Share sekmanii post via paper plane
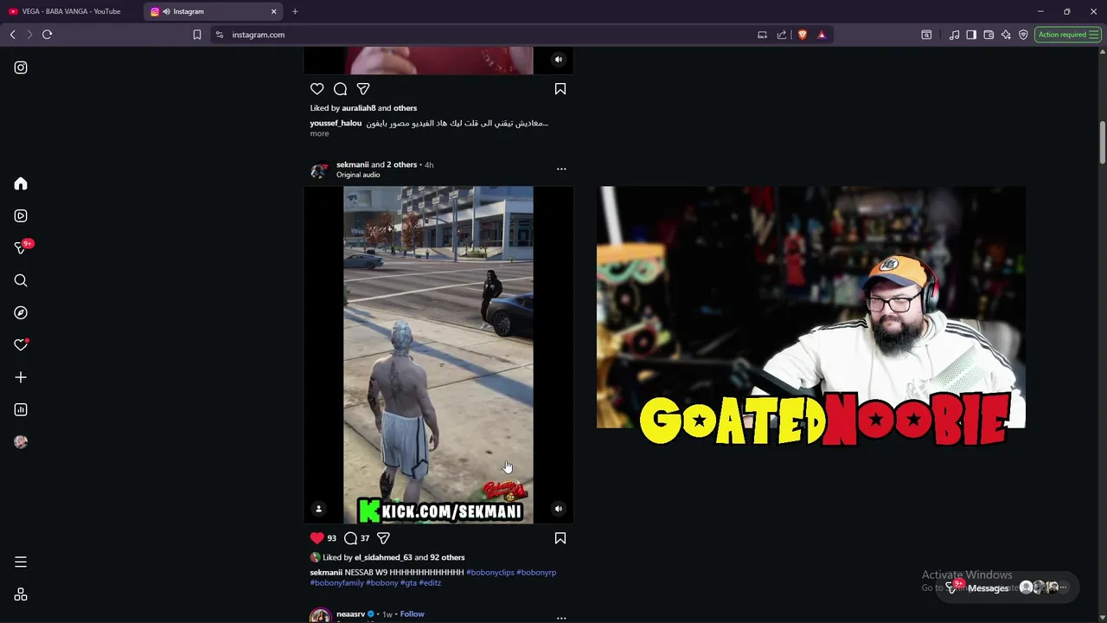The height and width of the screenshot is (623, 1107). [x=383, y=538]
